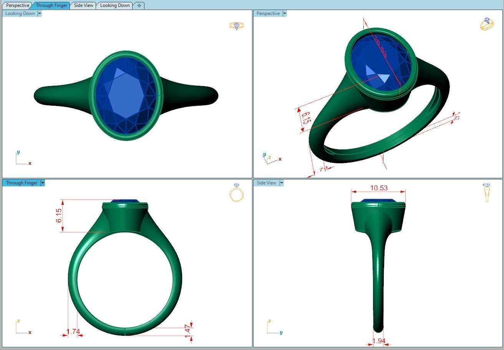Open Side View viewport dropdown arrow
Image resolution: width=504 pixels, height=350 pixels.
282,183
